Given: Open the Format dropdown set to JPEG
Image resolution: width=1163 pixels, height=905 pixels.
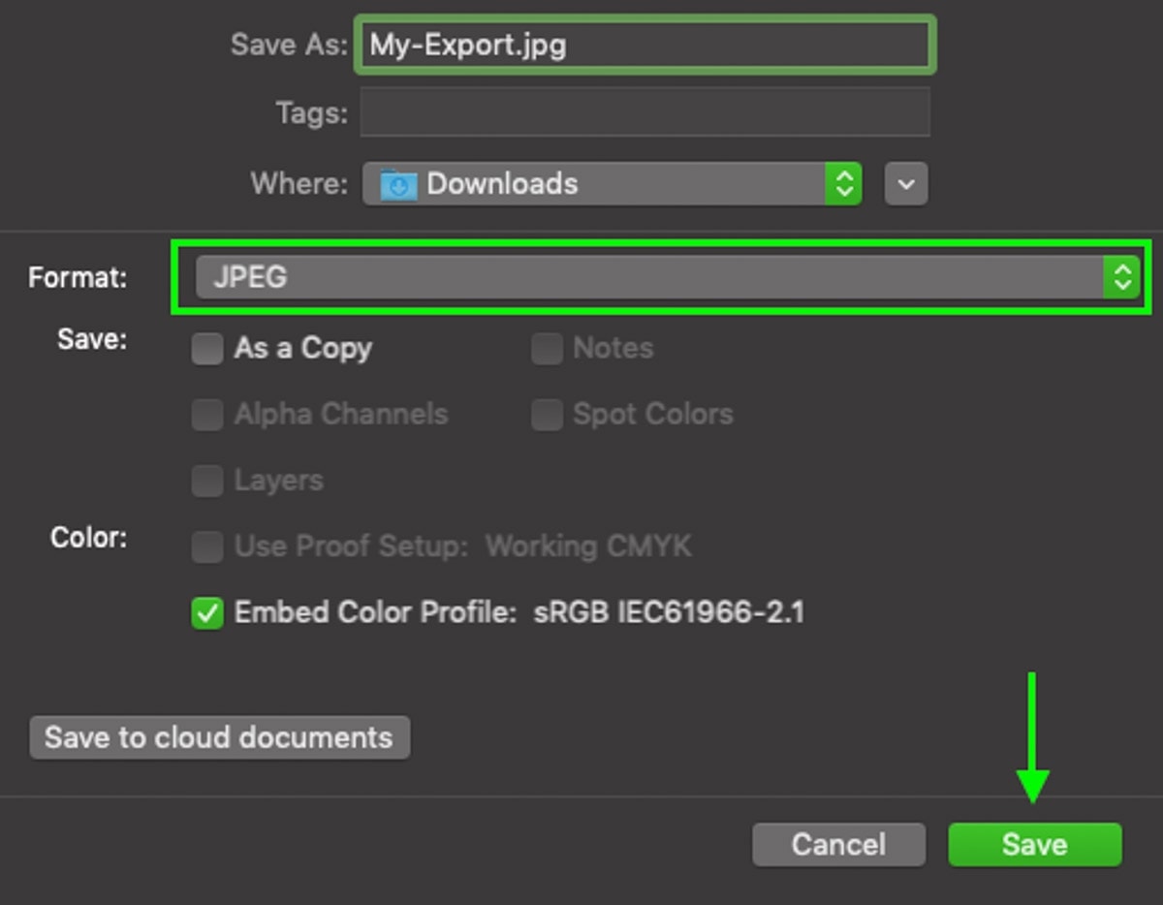Looking at the screenshot, I should click(x=668, y=277).
